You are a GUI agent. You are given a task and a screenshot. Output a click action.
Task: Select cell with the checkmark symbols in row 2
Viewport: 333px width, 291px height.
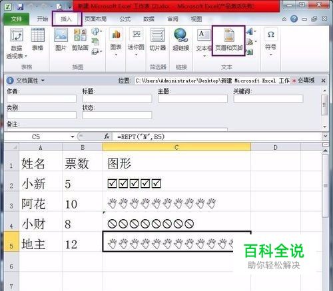pyautogui.click(x=176, y=181)
